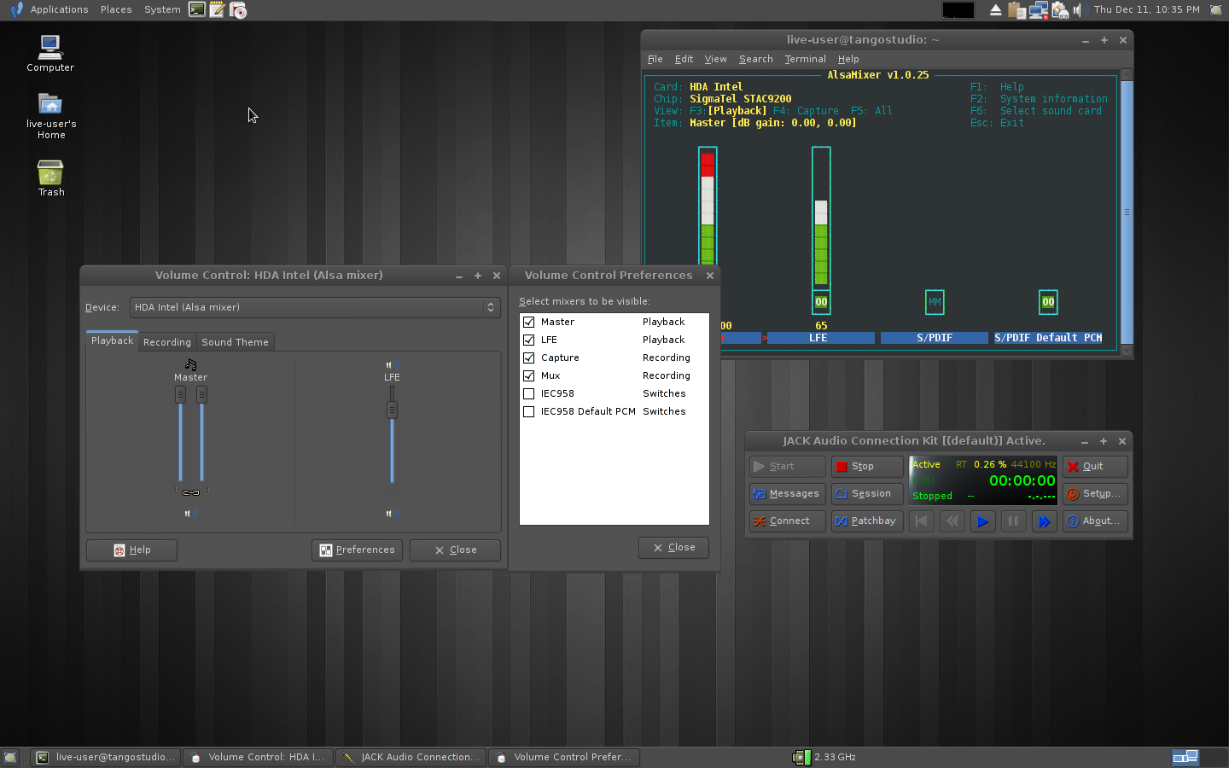Open the Device dropdown in Volume Control
The width and height of the screenshot is (1229, 768).
(x=315, y=307)
